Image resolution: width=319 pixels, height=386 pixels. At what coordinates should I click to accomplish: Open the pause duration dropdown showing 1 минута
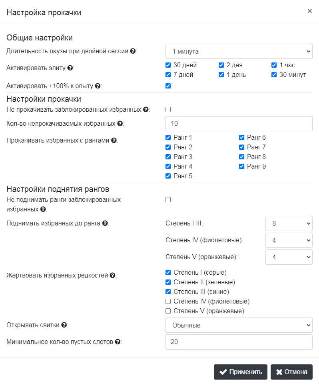[x=239, y=51]
